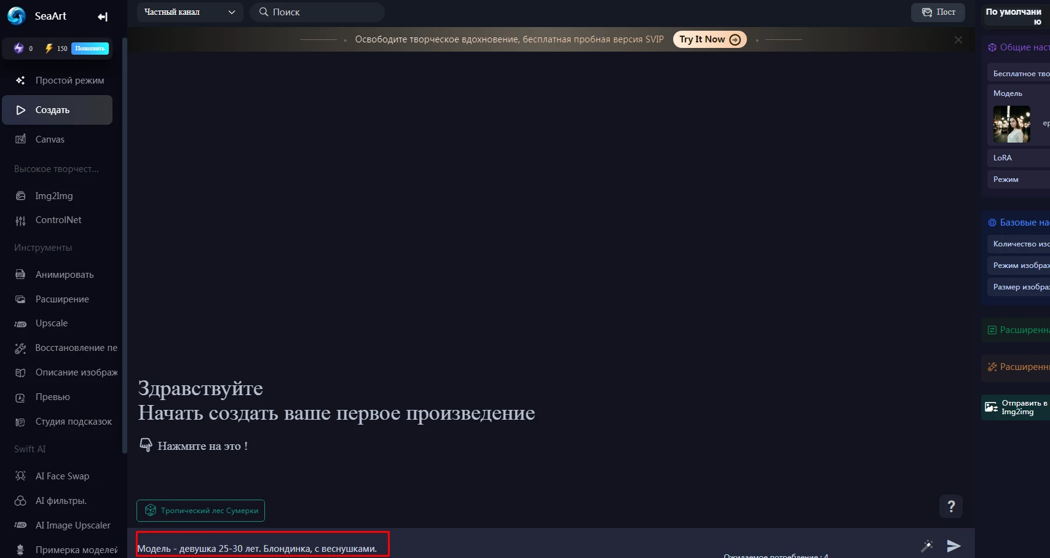
Task: Expand the LoRA settings row
Action: (x=1019, y=158)
